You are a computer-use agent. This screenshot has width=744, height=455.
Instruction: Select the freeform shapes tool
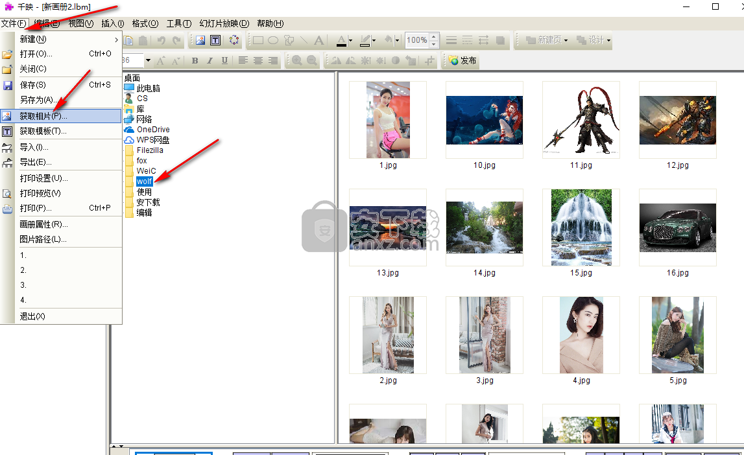click(289, 40)
